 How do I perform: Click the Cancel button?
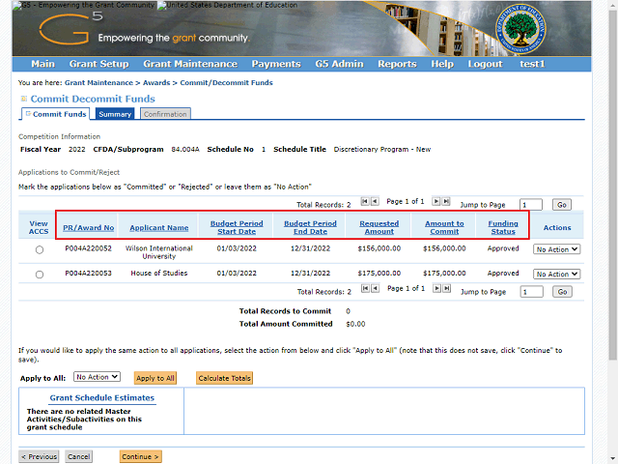79,456
